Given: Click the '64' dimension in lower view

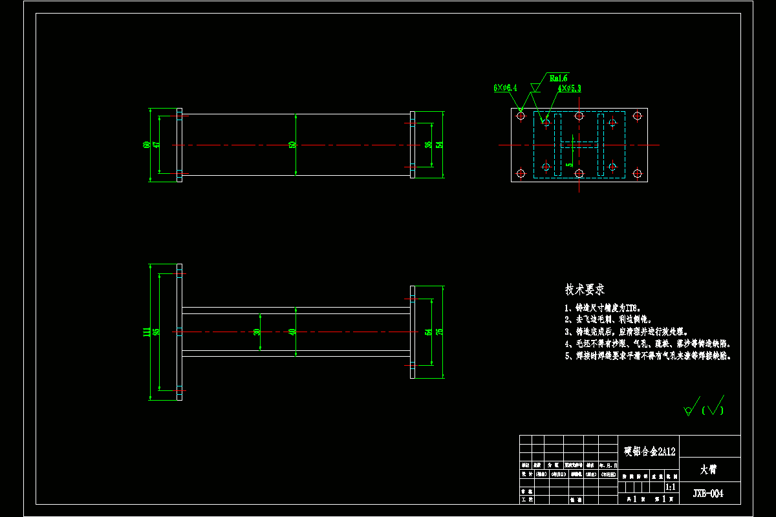Looking at the screenshot, I should tap(428, 332).
